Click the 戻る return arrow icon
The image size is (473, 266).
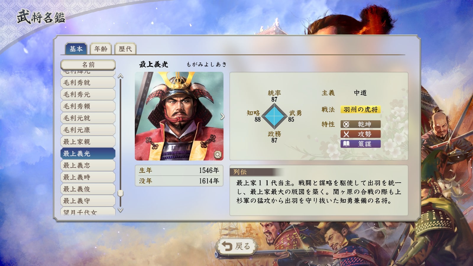point(227,246)
